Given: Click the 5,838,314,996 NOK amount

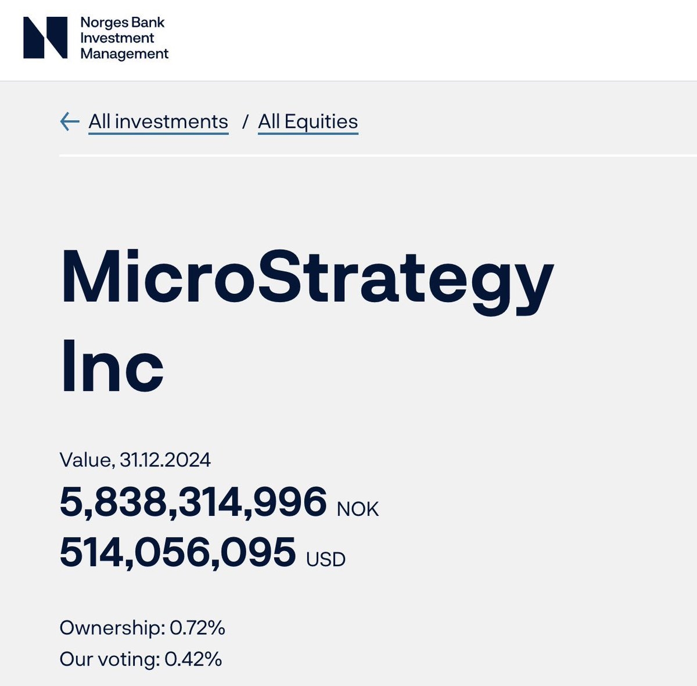Looking at the screenshot, I should coord(193,502).
